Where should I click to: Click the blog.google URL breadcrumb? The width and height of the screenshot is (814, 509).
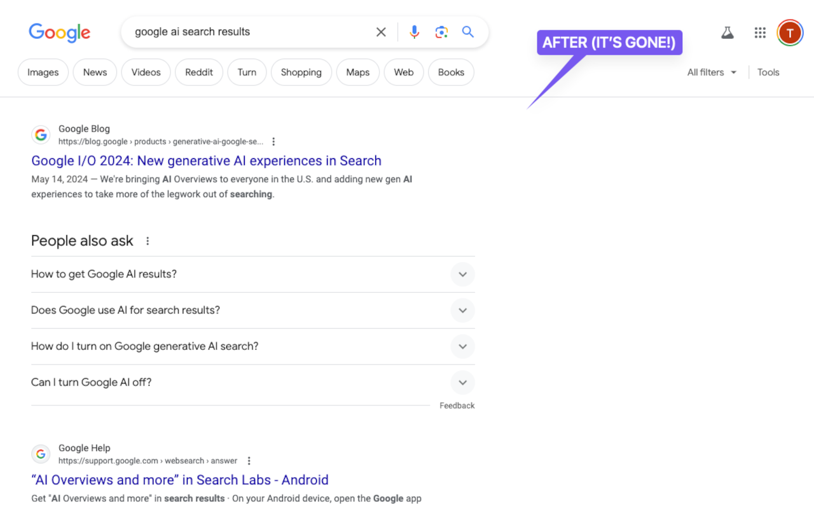pos(160,142)
